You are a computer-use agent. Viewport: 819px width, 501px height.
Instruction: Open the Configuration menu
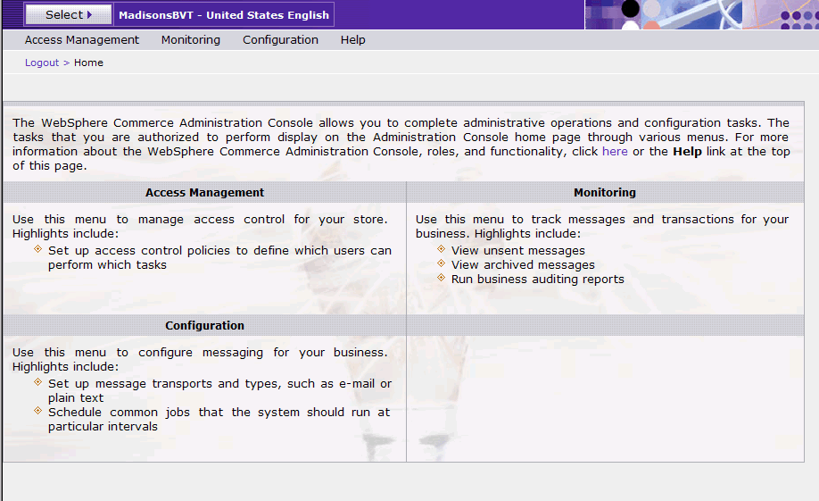(280, 40)
